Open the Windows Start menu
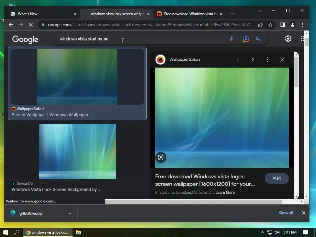 click(x=6, y=232)
